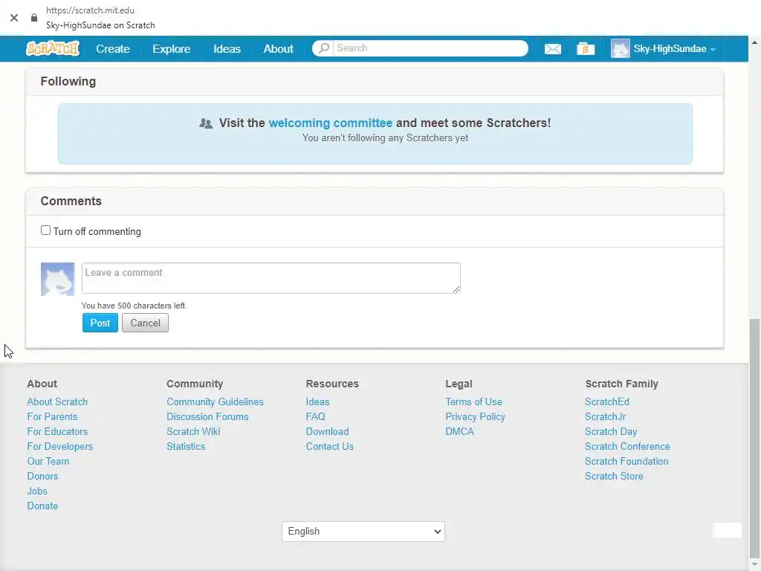Open the Jobs link
The image size is (761, 571).
coord(37,491)
